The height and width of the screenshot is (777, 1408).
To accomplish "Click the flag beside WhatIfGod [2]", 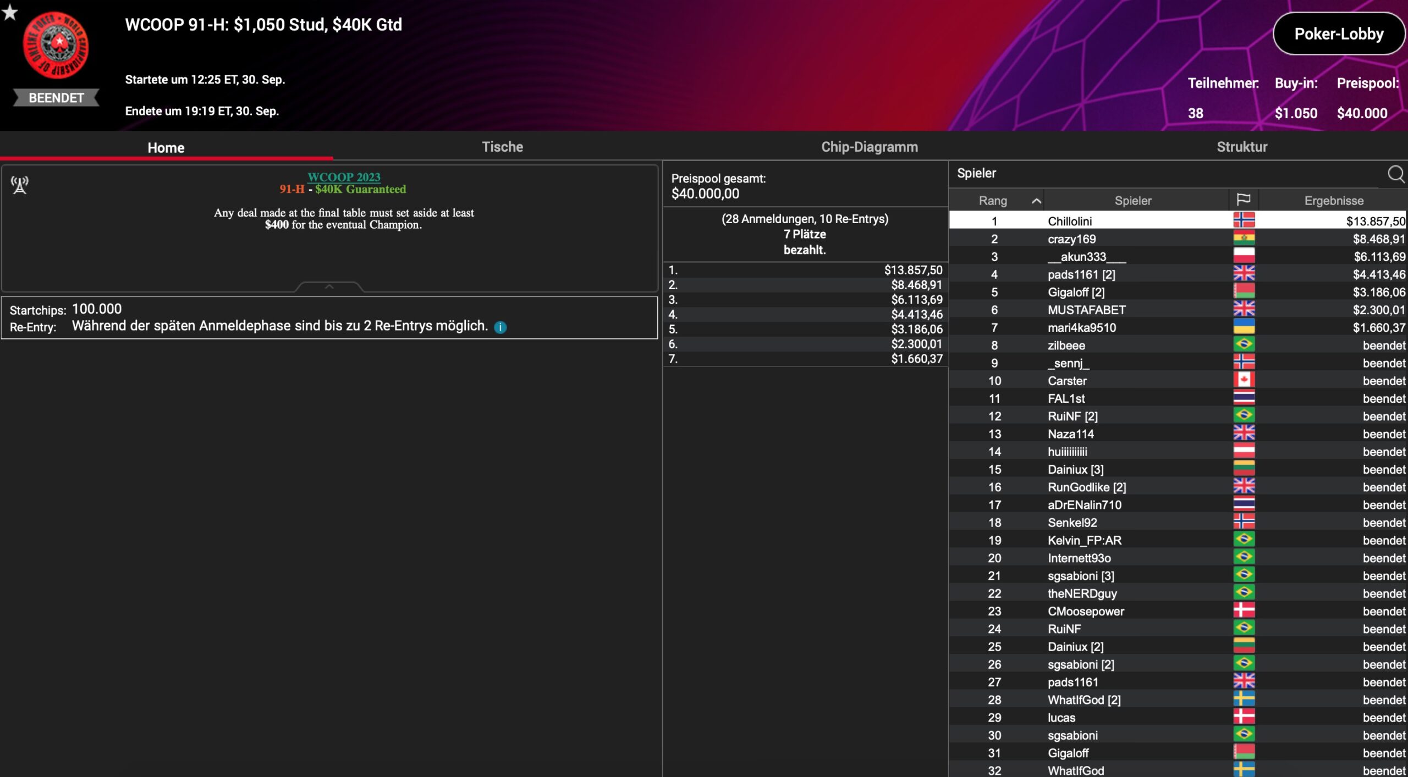I will [1244, 699].
